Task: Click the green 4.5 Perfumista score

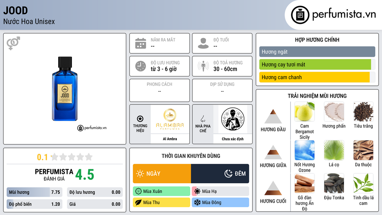Action: pos(85,175)
